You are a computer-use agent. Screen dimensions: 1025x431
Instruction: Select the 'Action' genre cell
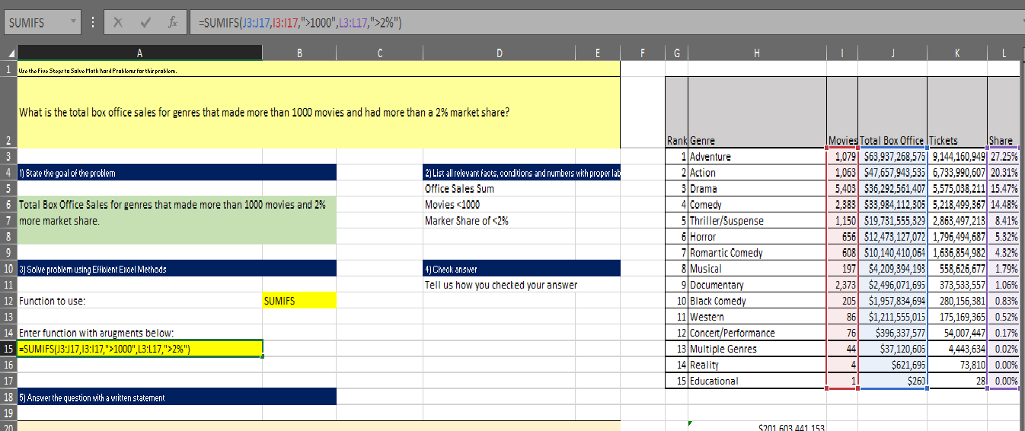(x=757, y=173)
